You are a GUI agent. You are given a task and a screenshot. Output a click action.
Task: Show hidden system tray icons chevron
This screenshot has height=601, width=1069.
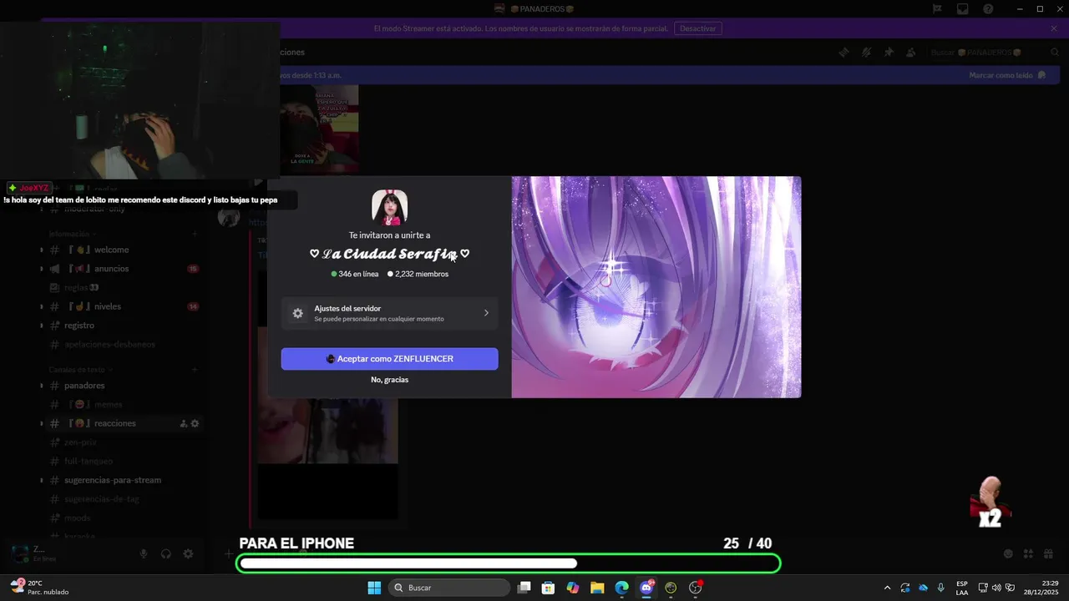point(887,588)
